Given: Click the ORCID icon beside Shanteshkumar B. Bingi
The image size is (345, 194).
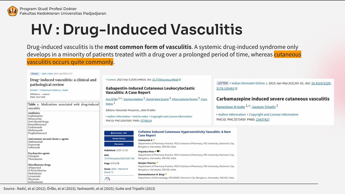Looking at the screenshot, I should click(166, 174).
